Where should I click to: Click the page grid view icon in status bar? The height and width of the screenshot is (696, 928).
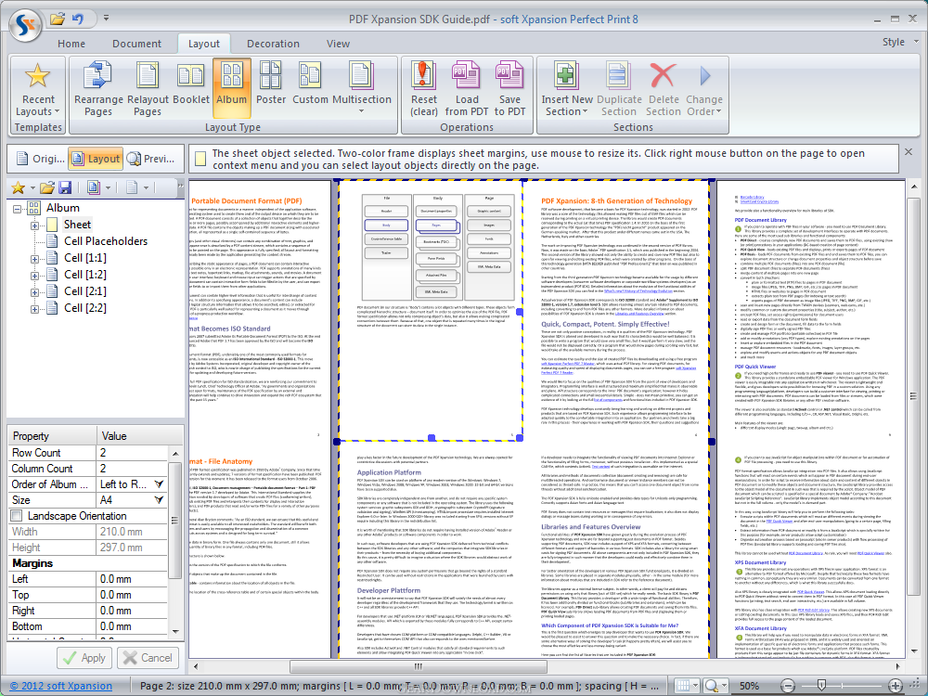(683, 686)
